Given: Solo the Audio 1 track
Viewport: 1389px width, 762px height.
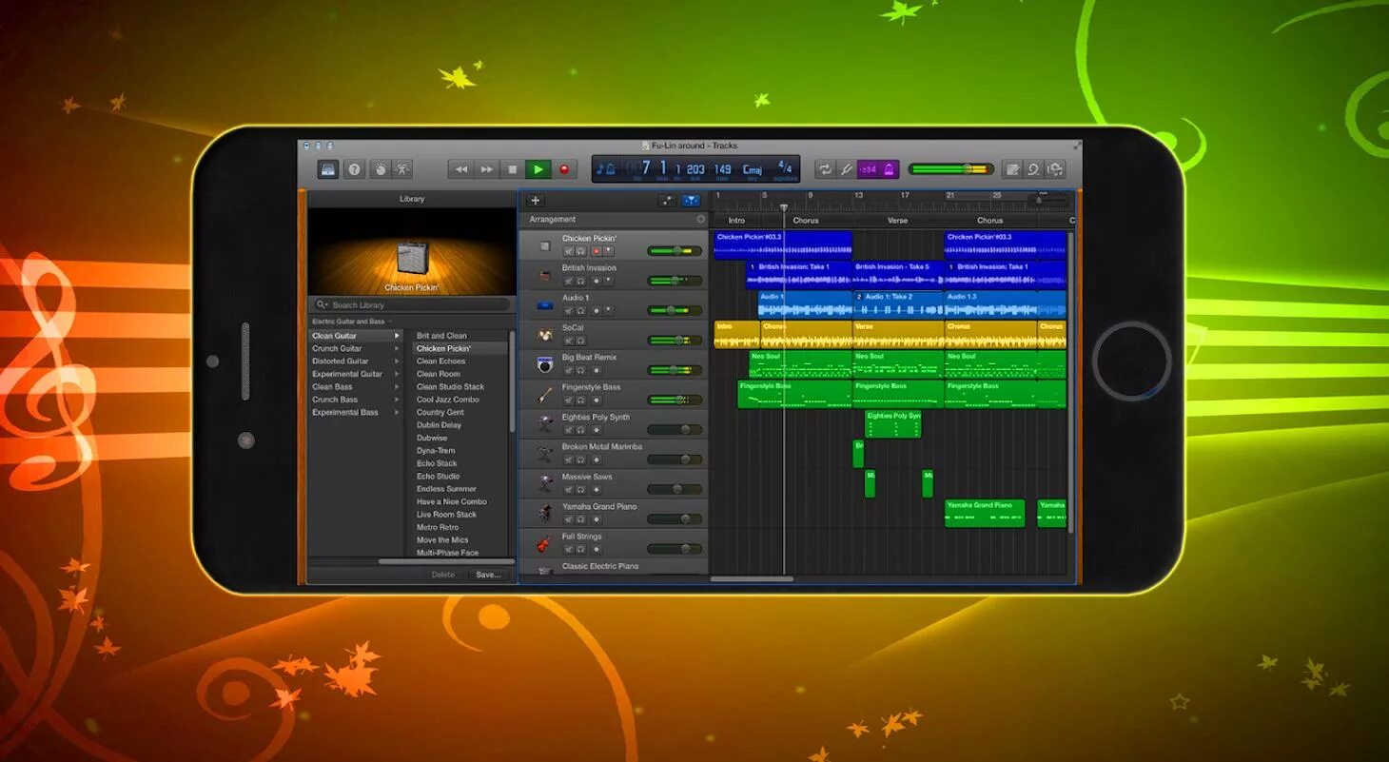Looking at the screenshot, I should point(580,310).
